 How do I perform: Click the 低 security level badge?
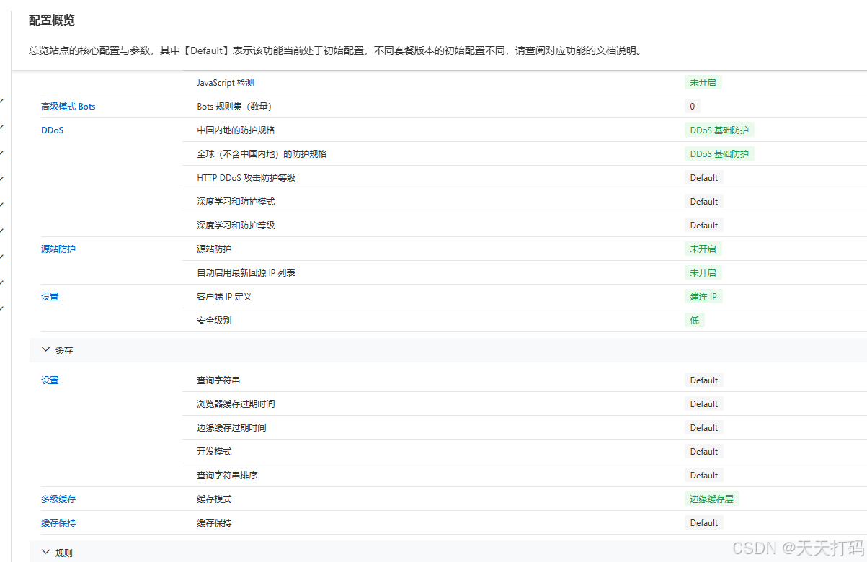pyautogui.click(x=695, y=321)
